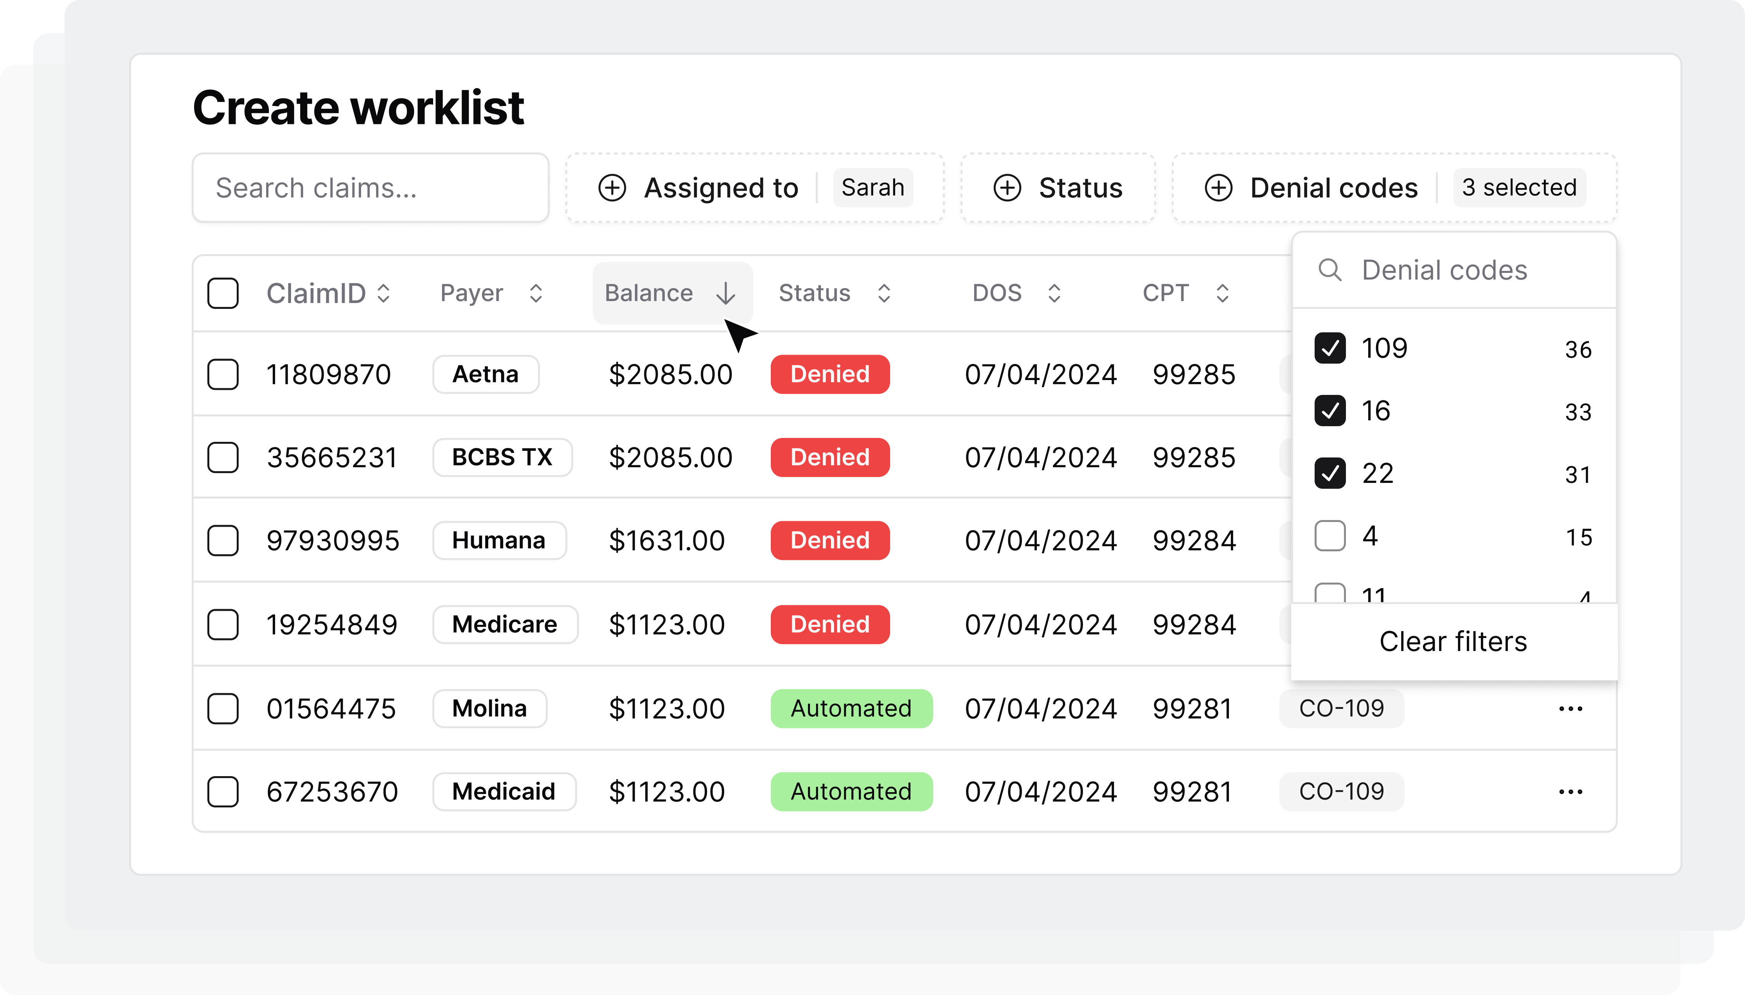The image size is (1745, 999).
Task: Click the plus icon beside Assigned to
Action: [612, 187]
